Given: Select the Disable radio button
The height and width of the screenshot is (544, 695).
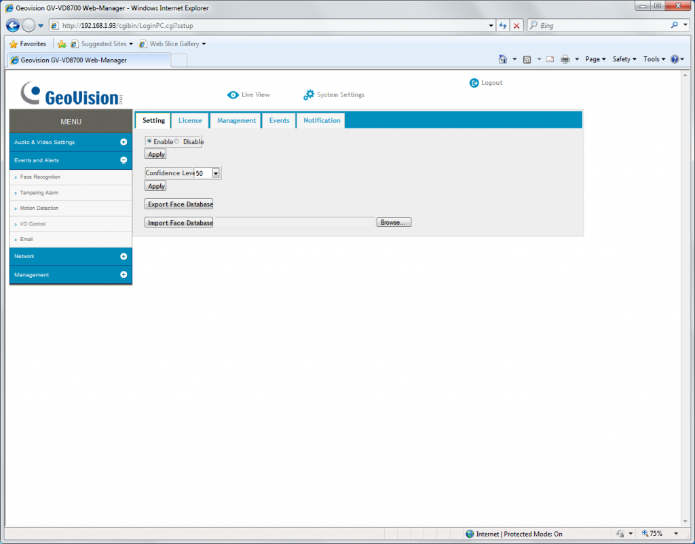Looking at the screenshot, I should 176,141.
